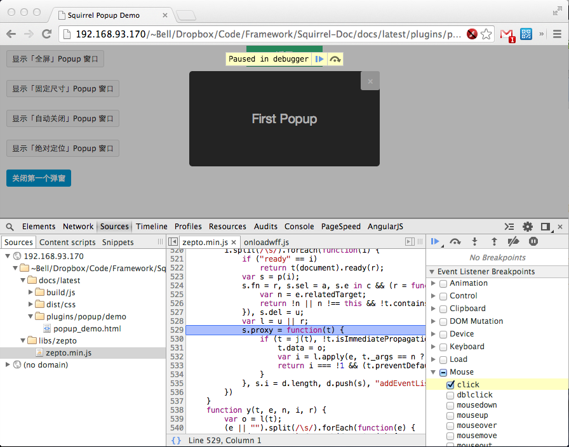
Task: Enable the Animation breakpoint checkbox
Action: point(443,284)
